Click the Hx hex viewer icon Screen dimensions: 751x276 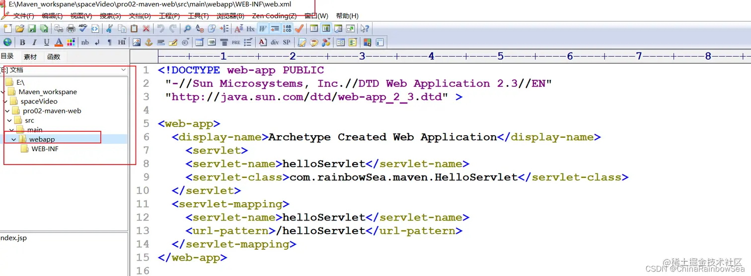point(249,29)
